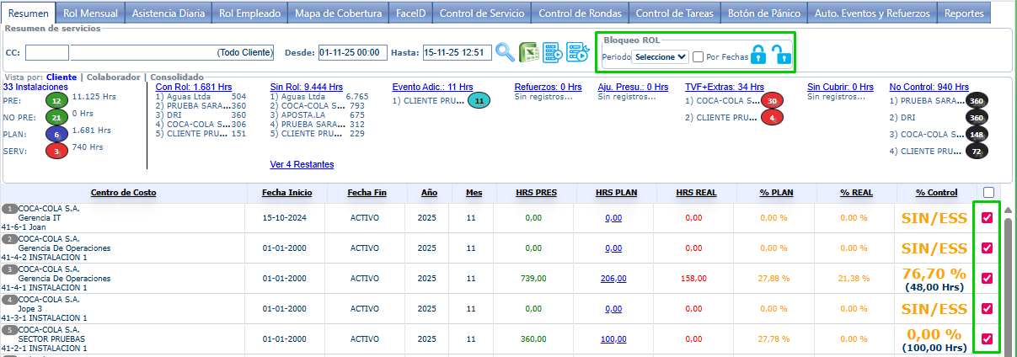This screenshot has width=1017, height=357.
Task: Click the teal Evento Adic. badge 11
Action: tap(478, 101)
